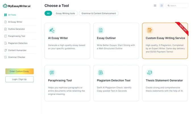The height and width of the screenshot is (114, 194).
Task: Open Content Humanizer sidebar item
Action: tap(17, 50)
